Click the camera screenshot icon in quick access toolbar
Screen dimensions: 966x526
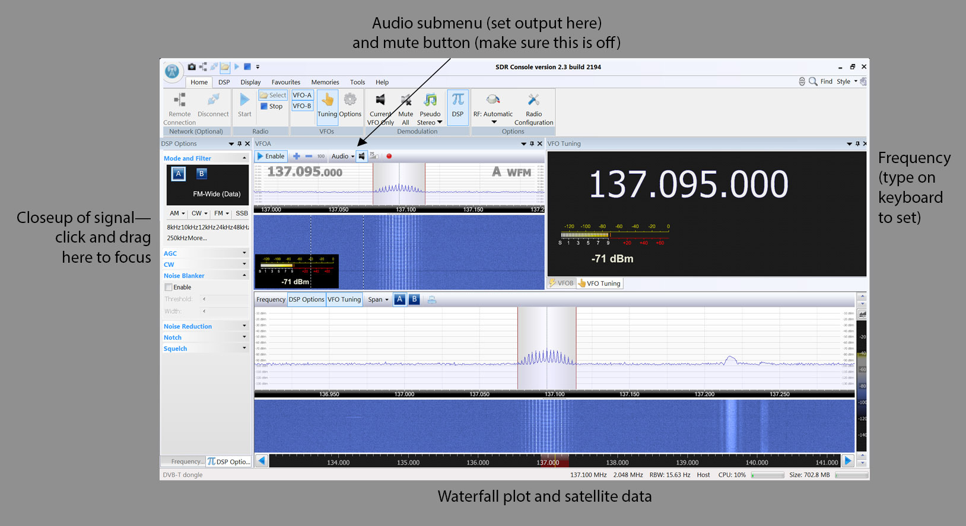[x=192, y=67]
